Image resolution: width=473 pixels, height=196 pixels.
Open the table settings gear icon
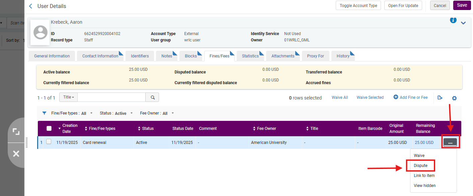(x=454, y=98)
